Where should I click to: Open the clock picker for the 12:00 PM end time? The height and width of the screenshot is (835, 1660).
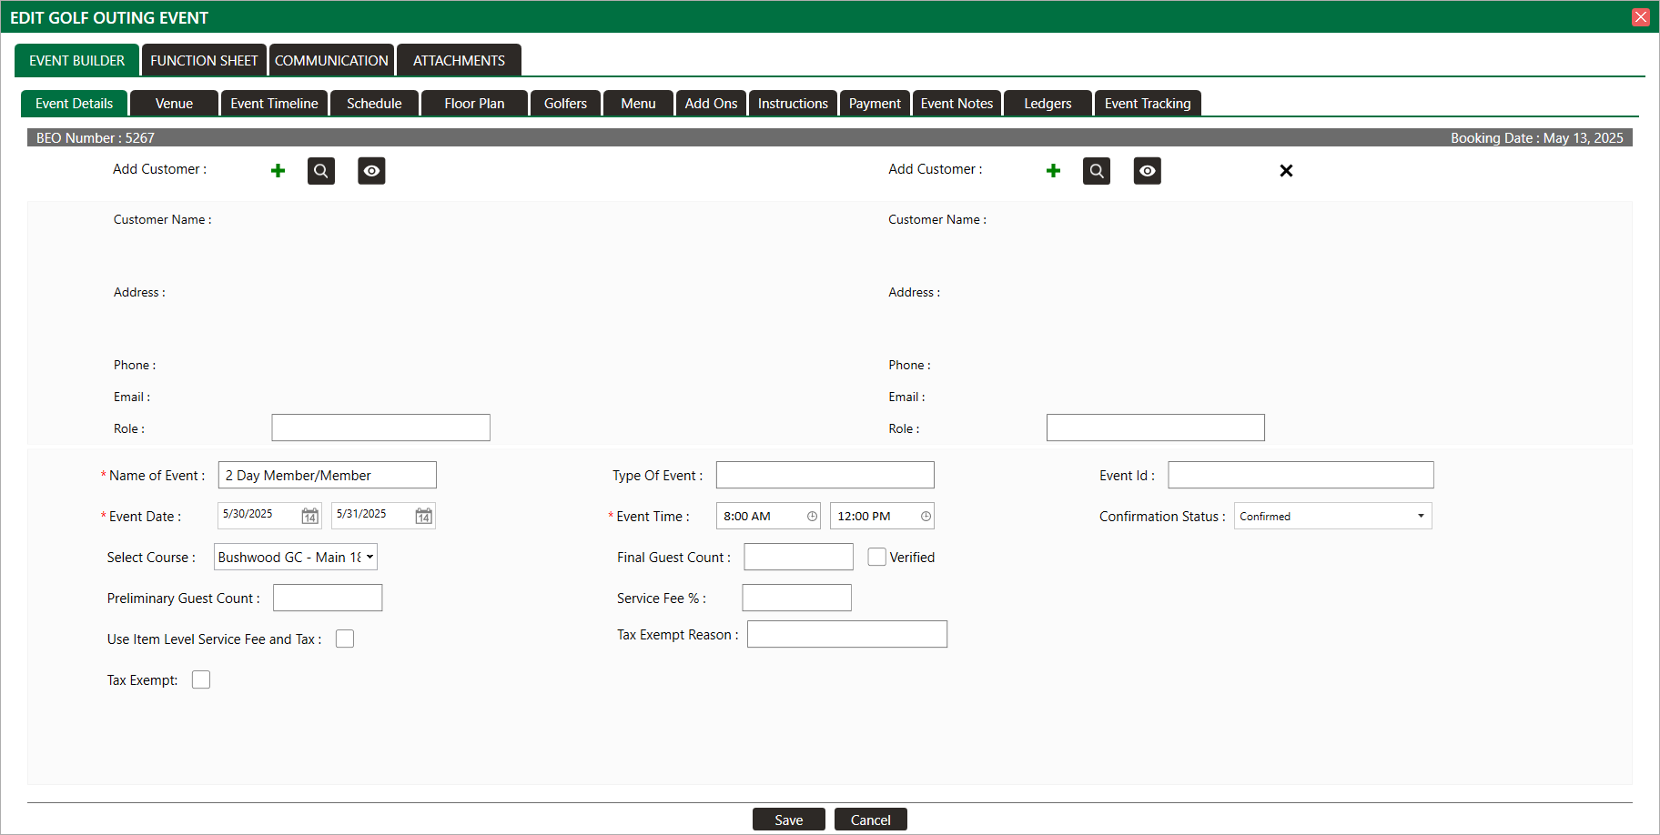(926, 517)
